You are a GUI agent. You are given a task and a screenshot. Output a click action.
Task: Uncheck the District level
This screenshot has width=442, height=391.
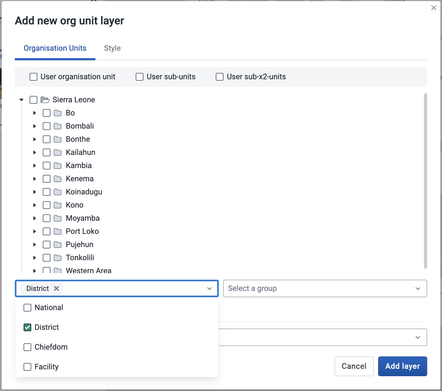click(27, 327)
